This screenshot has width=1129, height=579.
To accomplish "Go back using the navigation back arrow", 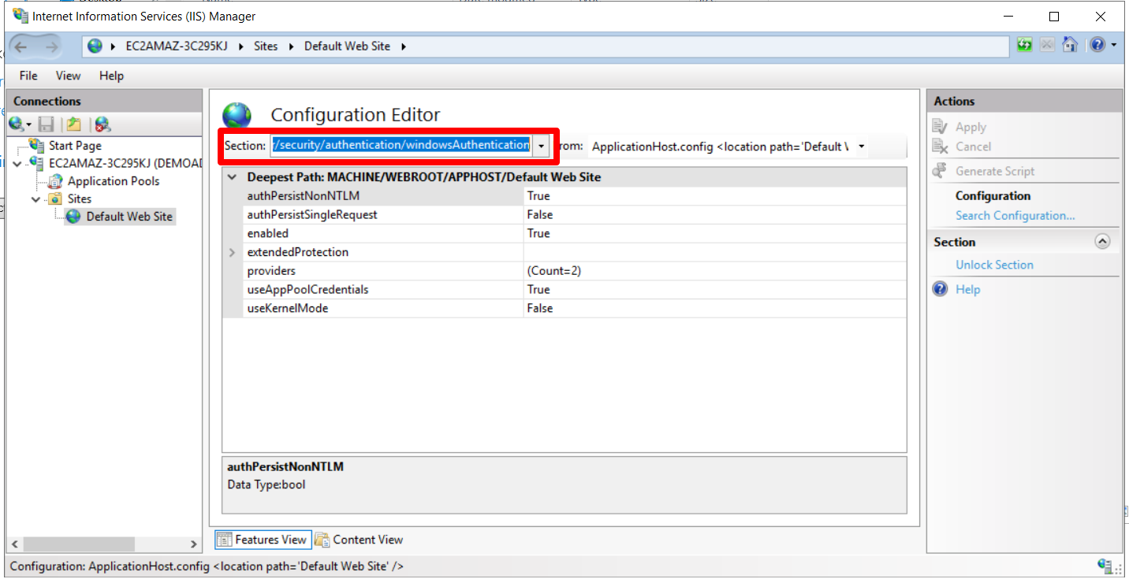I will pos(20,46).
